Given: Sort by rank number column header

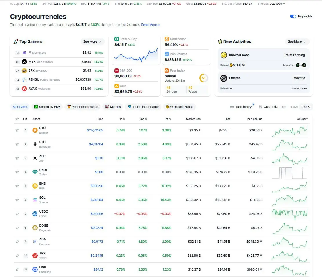Looking at the screenshot, I should coord(25,119).
